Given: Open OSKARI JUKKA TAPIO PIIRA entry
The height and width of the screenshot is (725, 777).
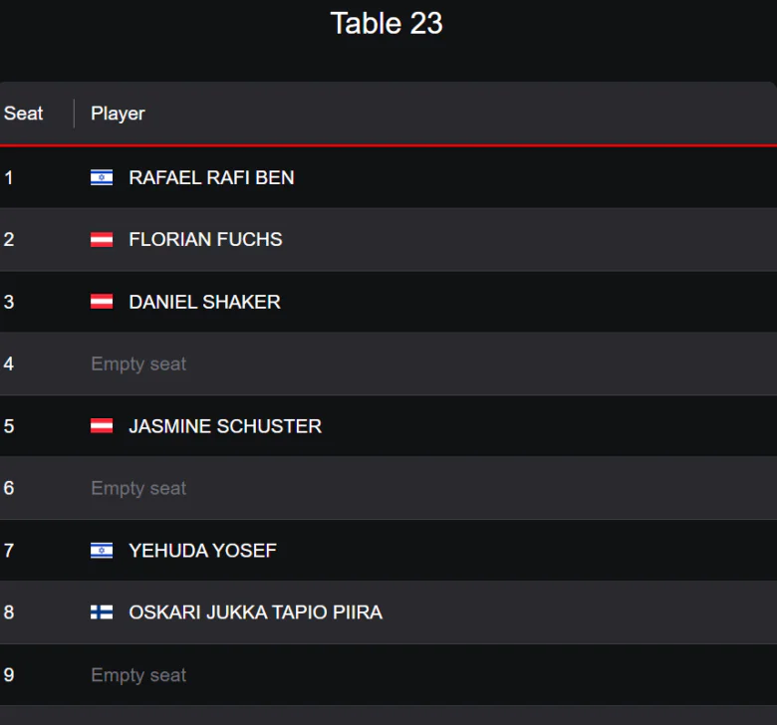Looking at the screenshot, I should [x=255, y=612].
